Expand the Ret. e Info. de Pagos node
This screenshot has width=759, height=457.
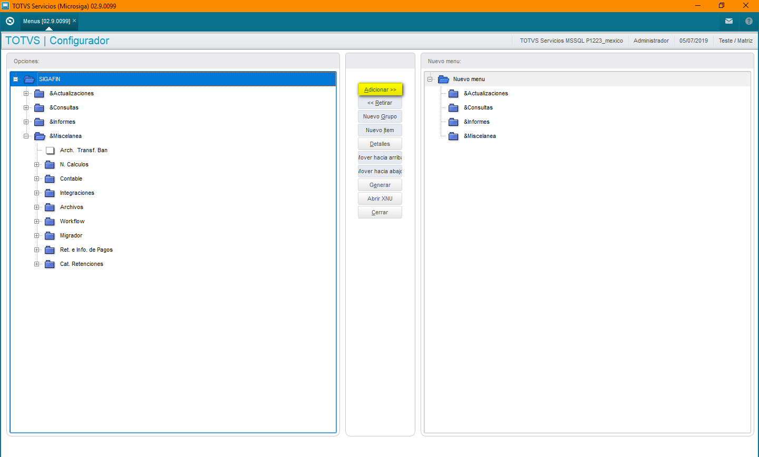pos(37,250)
